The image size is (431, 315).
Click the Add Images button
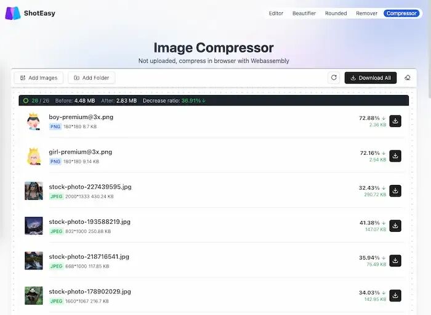coord(39,78)
